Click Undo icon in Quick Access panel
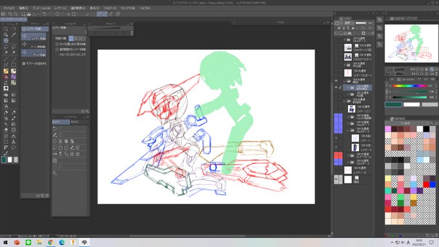The width and height of the screenshot is (439, 247). click(55, 128)
